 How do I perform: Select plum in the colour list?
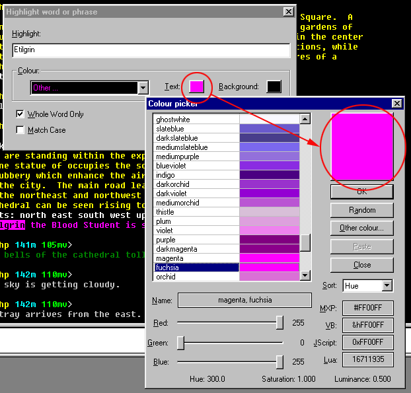[x=196, y=221]
